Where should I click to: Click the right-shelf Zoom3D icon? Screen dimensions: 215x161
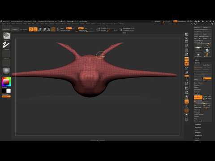(186, 93)
